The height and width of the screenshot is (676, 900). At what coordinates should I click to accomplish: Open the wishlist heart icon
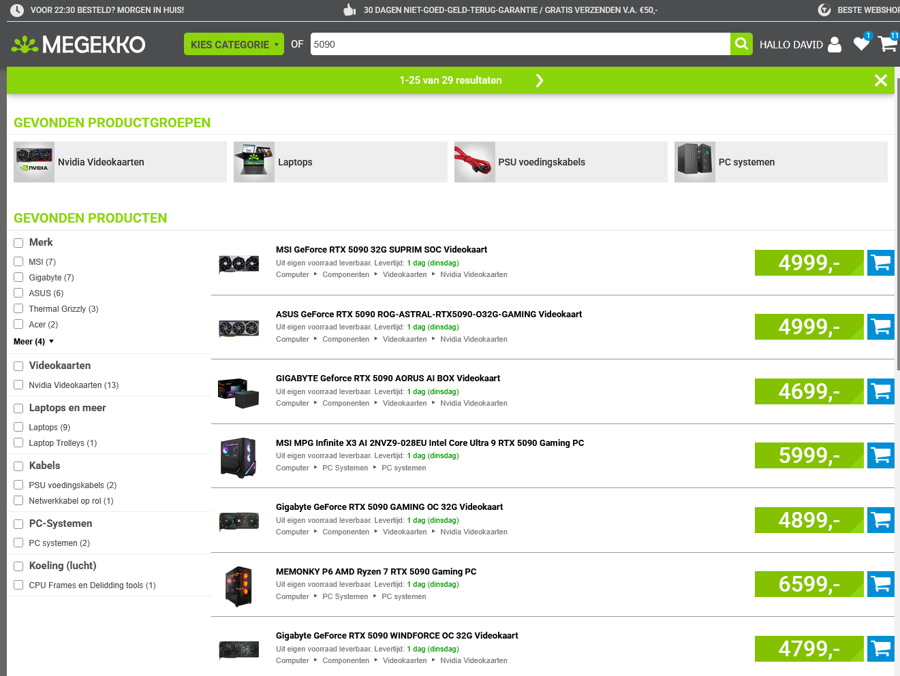861,44
